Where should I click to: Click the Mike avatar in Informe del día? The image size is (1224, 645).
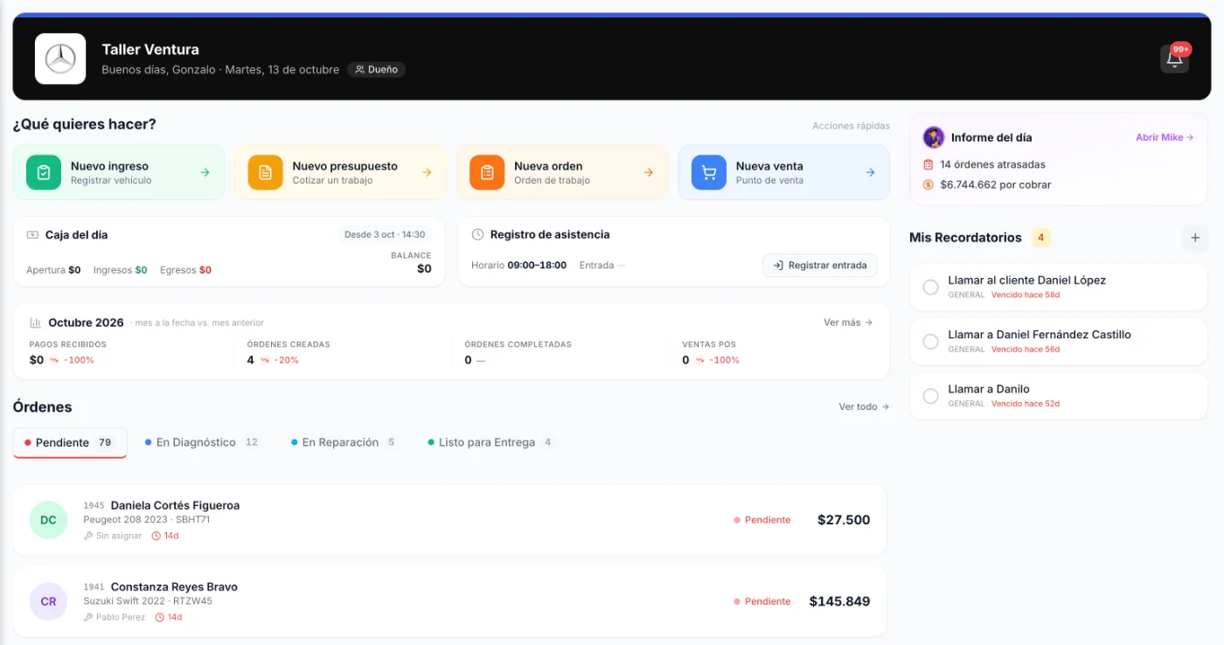[934, 137]
